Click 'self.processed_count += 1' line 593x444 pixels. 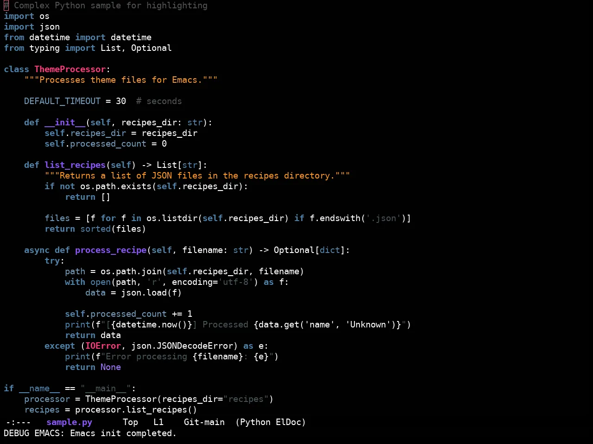(x=128, y=314)
